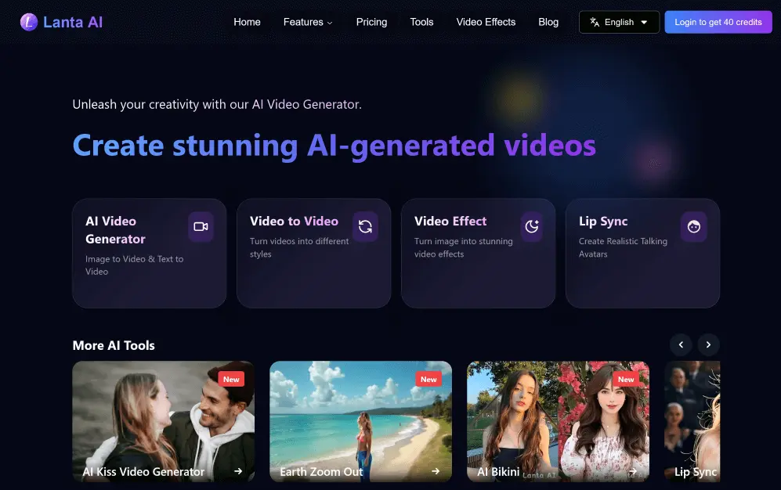Viewport: 781px width, 490px height.
Task: Expand the Features menu dropdown
Action: click(x=308, y=22)
